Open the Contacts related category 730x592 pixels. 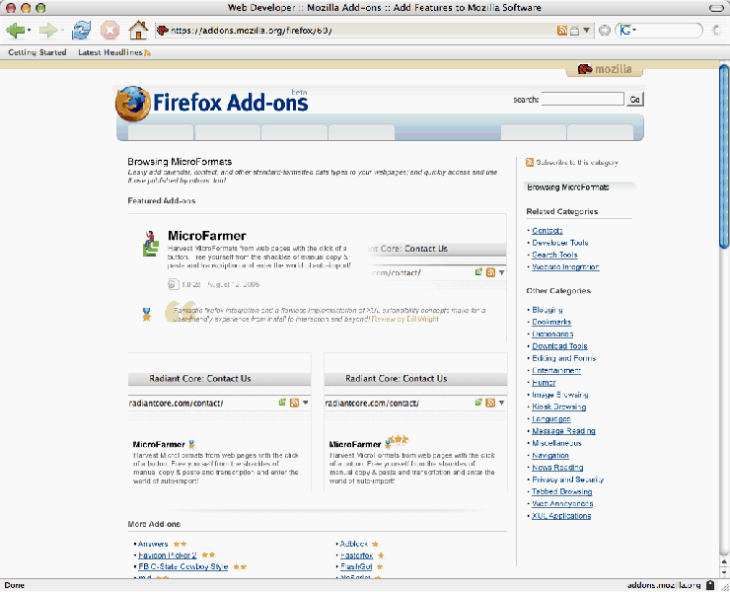pos(547,231)
